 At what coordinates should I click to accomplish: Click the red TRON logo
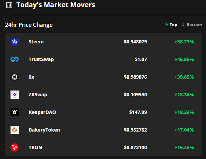pyautogui.click(x=15, y=147)
